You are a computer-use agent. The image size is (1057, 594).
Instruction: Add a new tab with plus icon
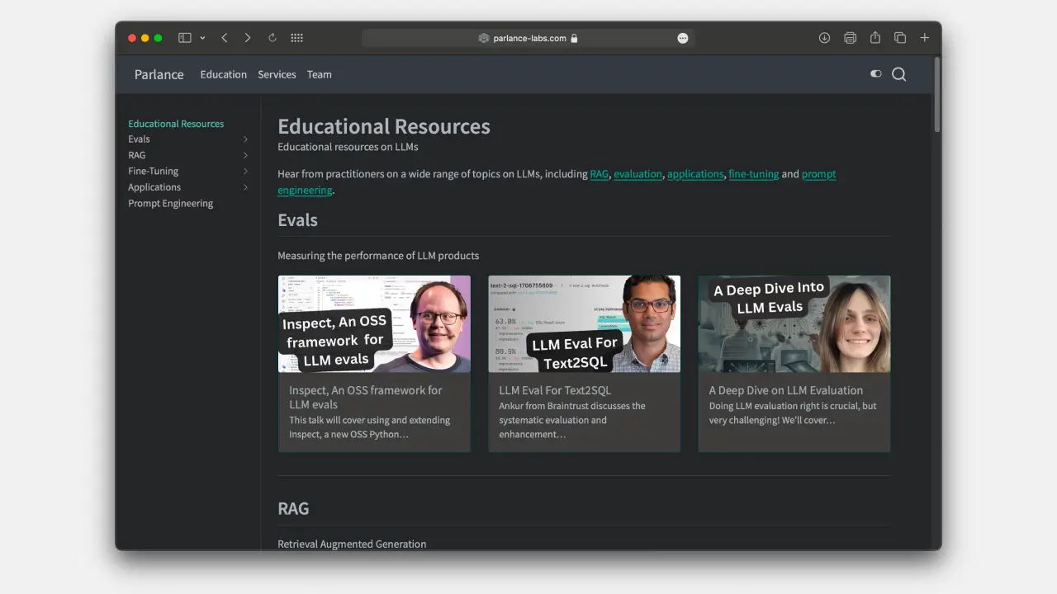click(925, 38)
